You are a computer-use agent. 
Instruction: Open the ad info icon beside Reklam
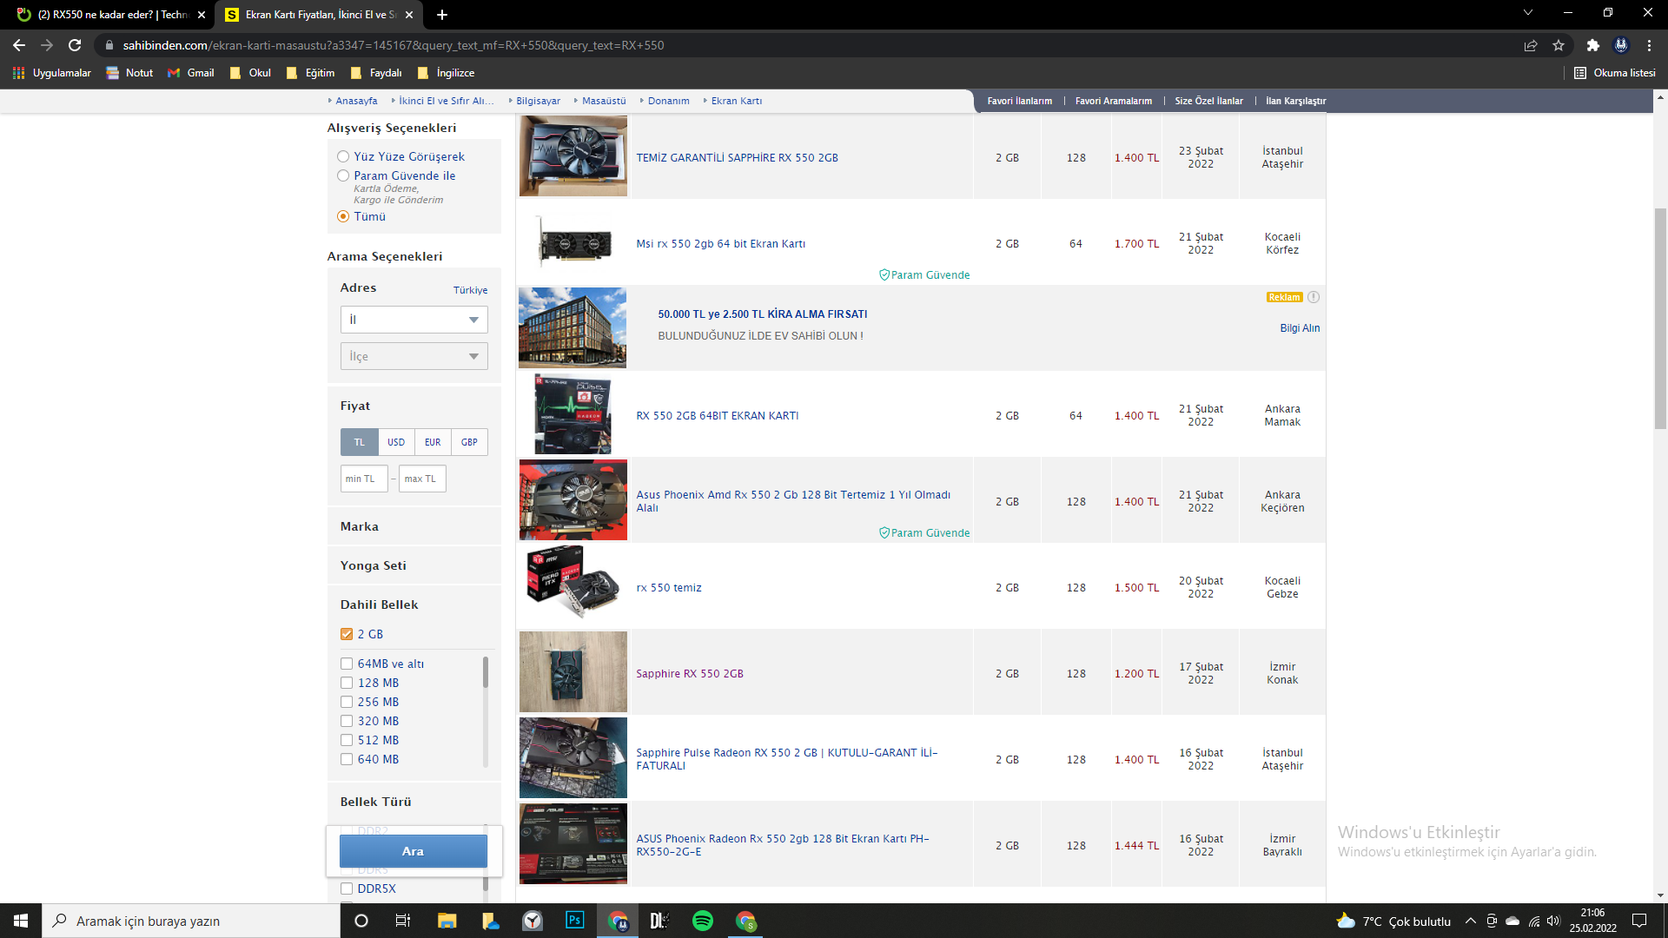pyautogui.click(x=1314, y=297)
